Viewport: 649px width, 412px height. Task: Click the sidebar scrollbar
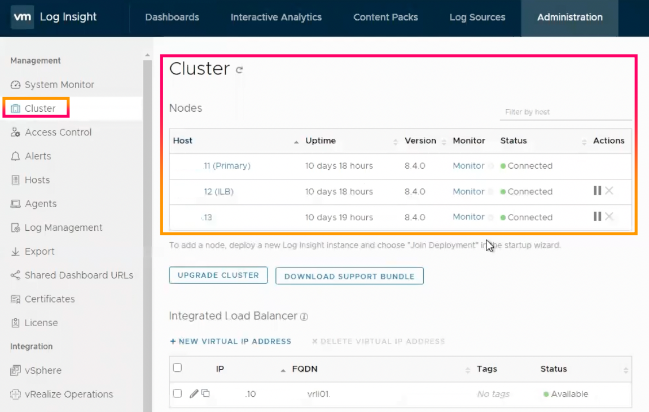[147, 235]
